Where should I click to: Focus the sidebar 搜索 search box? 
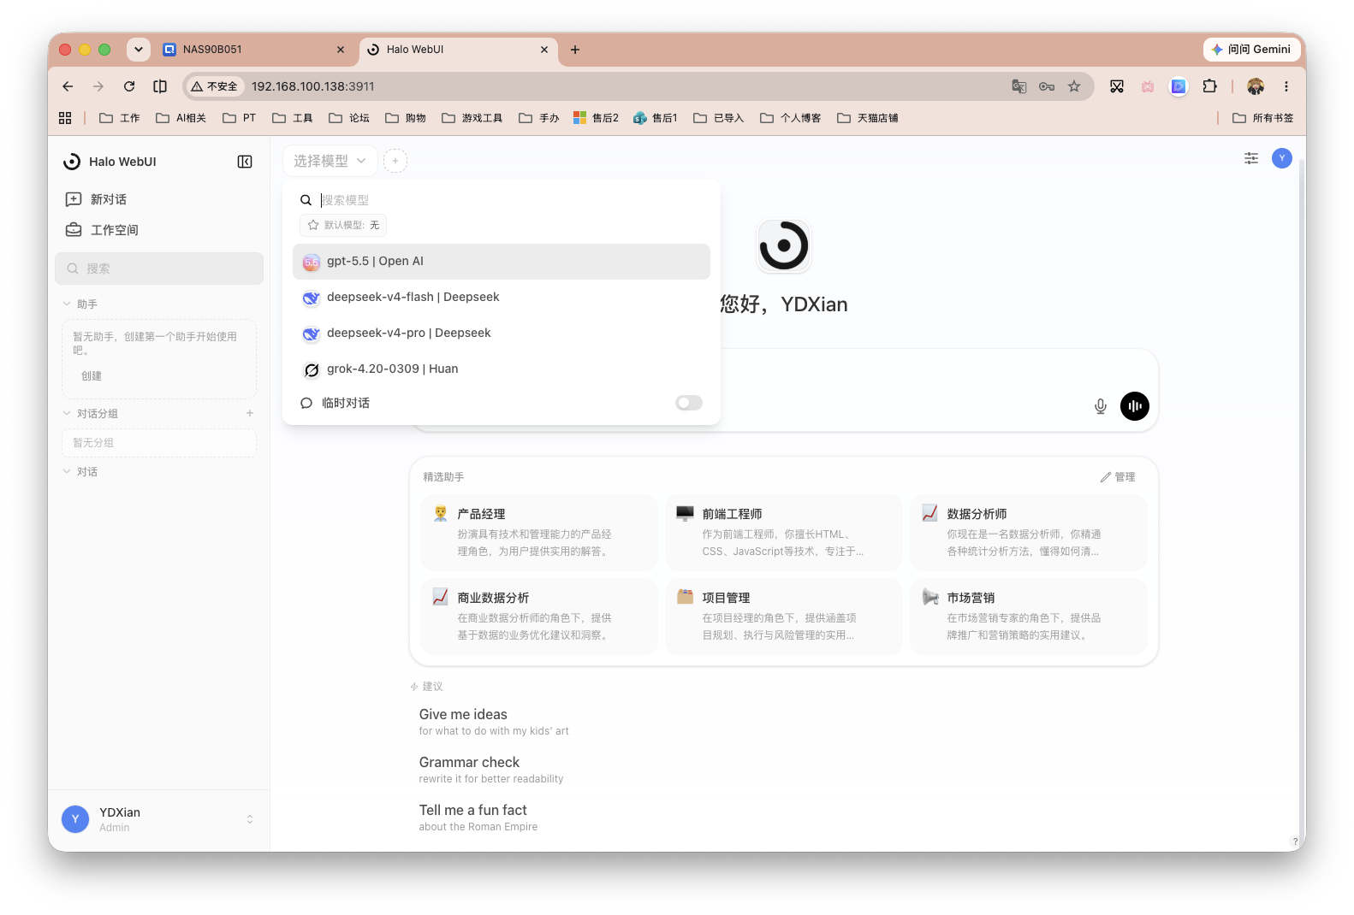159,269
